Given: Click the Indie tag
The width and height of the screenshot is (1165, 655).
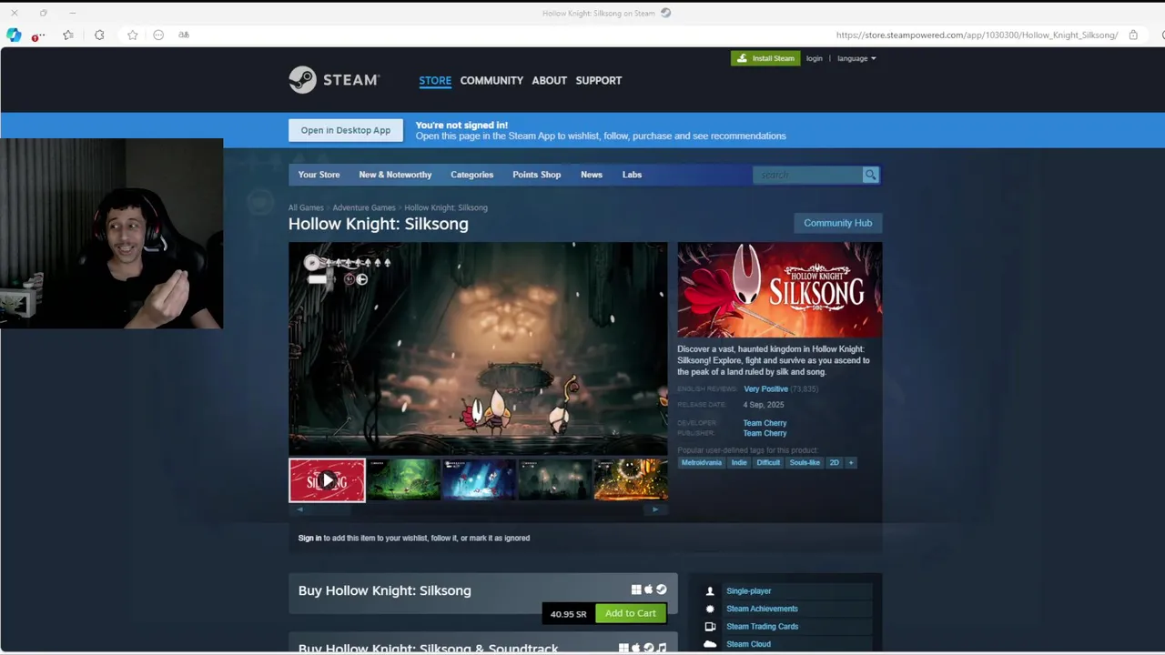Looking at the screenshot, I should [739, 462].
